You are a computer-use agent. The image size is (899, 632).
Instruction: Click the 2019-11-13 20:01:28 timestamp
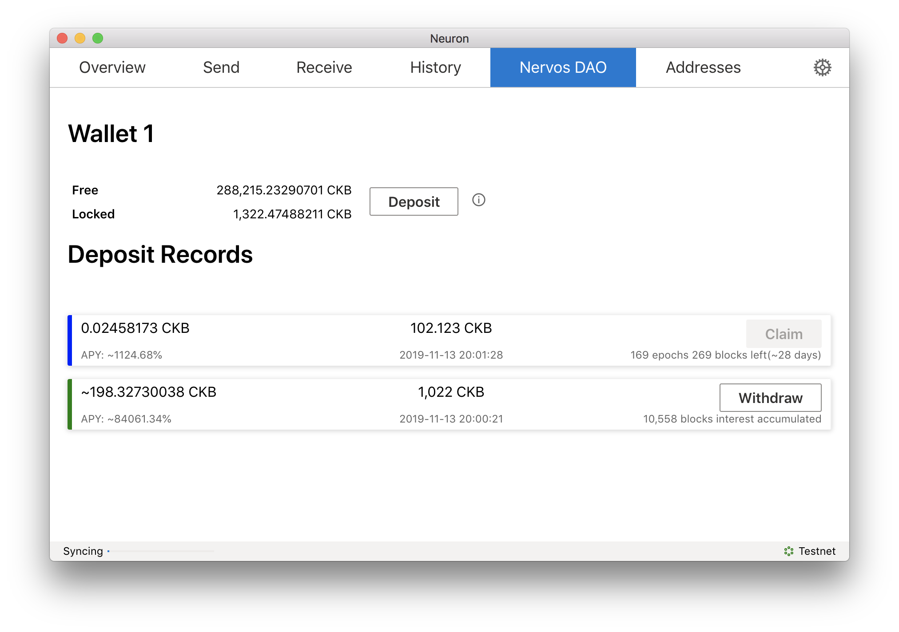point(451,355)
